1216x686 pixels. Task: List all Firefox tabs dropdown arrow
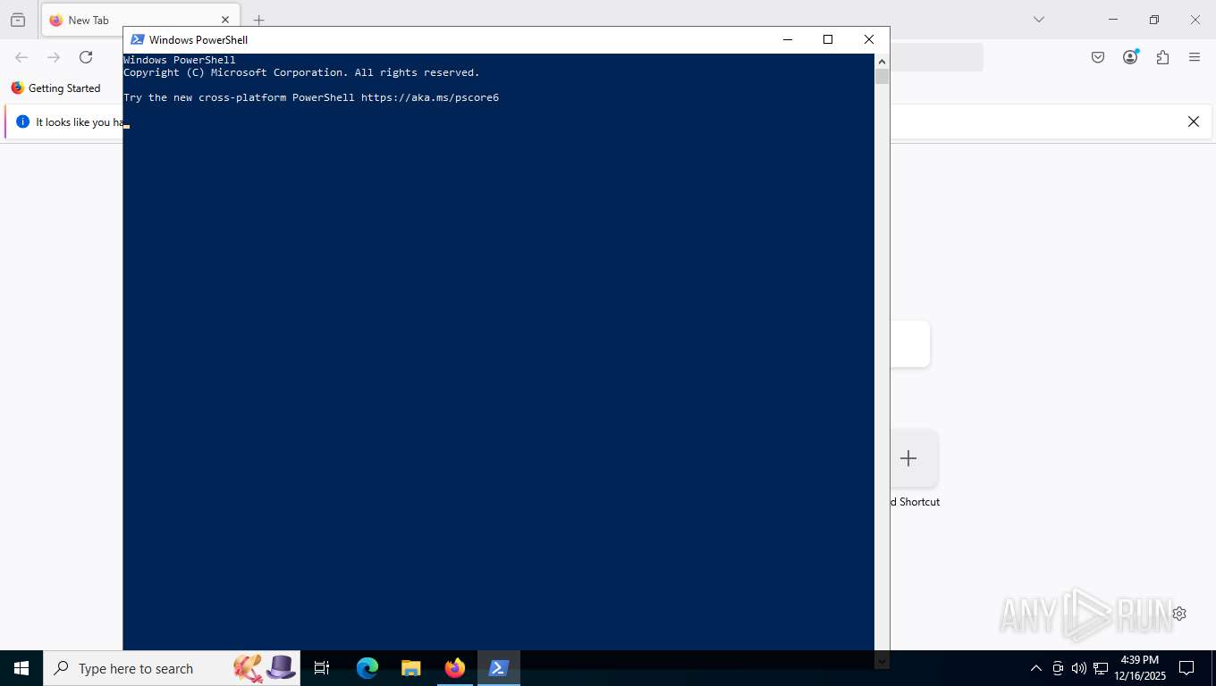click(1039, 20)
